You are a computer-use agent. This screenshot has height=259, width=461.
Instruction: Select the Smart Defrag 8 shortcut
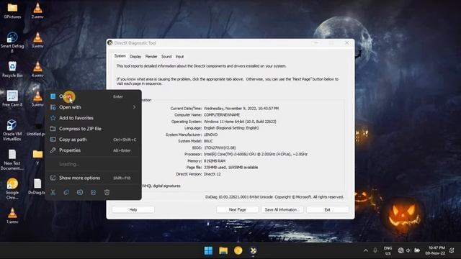tap(12, 42)
